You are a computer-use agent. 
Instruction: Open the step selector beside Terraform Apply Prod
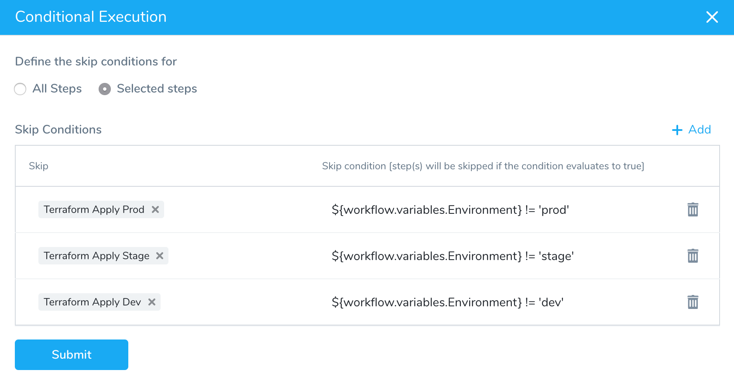click(x=236, y=209)
